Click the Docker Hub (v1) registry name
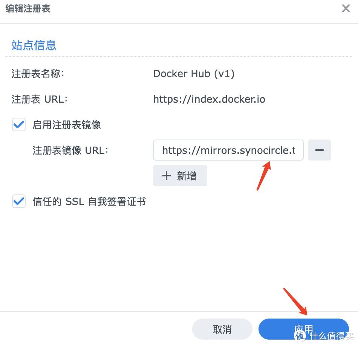Viewport: 358px width, 346px height. point(194,74)
